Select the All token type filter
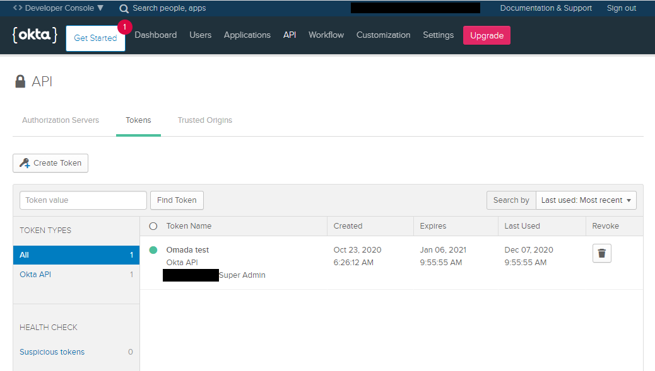This screenshot has width=655, height=371. coord(76,254)
